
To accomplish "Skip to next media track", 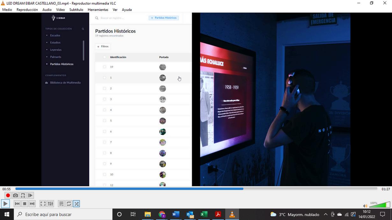I will pos(32,203).
